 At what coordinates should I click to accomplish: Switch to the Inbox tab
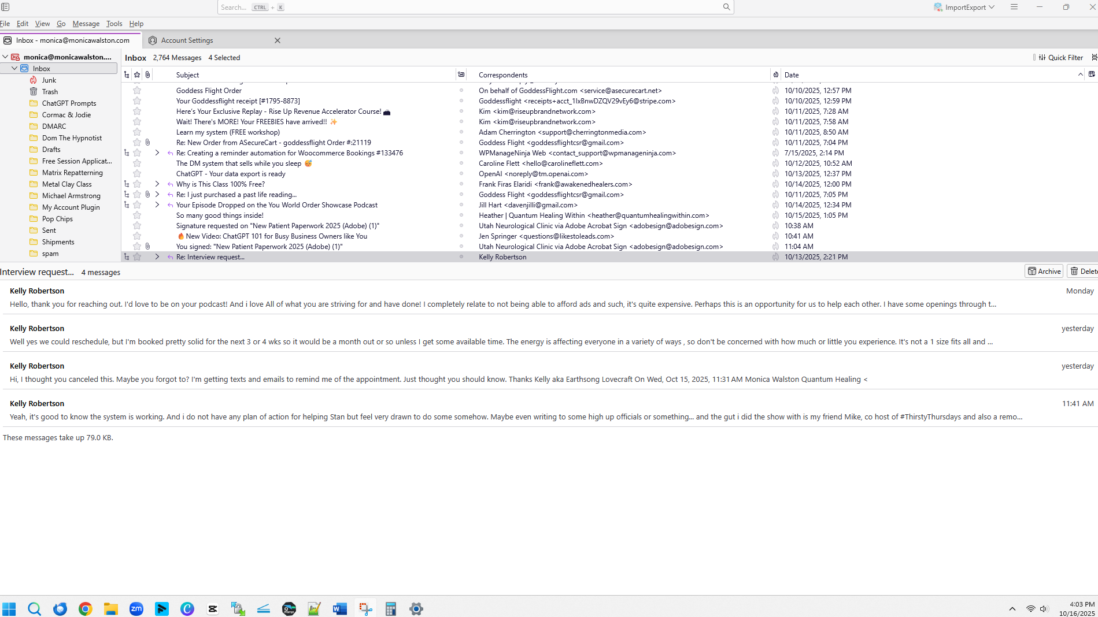click(71, 40)
